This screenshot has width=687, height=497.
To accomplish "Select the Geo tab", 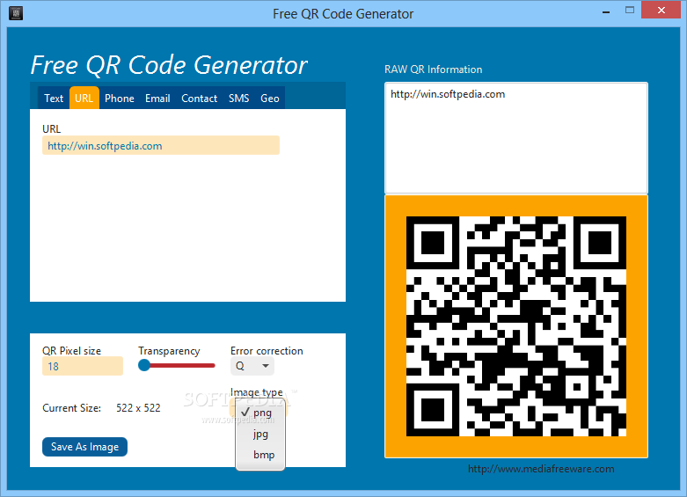I will pos(270,99).
